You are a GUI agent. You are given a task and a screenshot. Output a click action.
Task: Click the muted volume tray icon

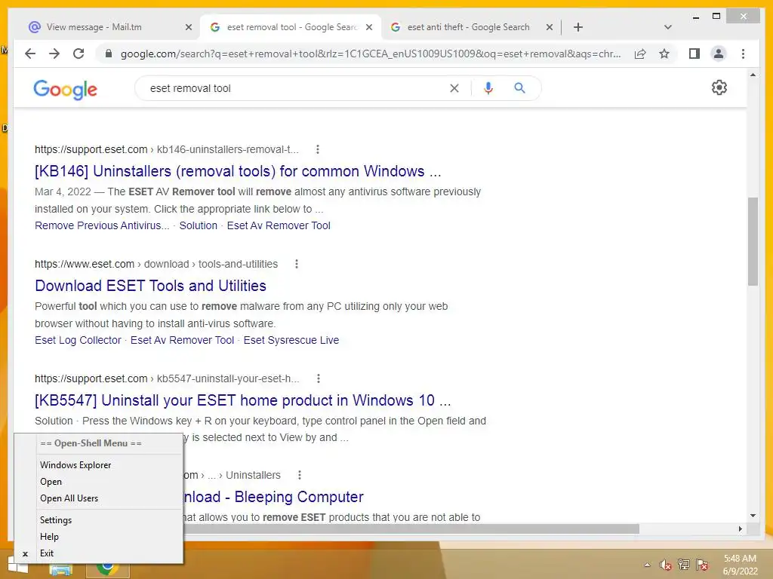[x=666, y=565]
